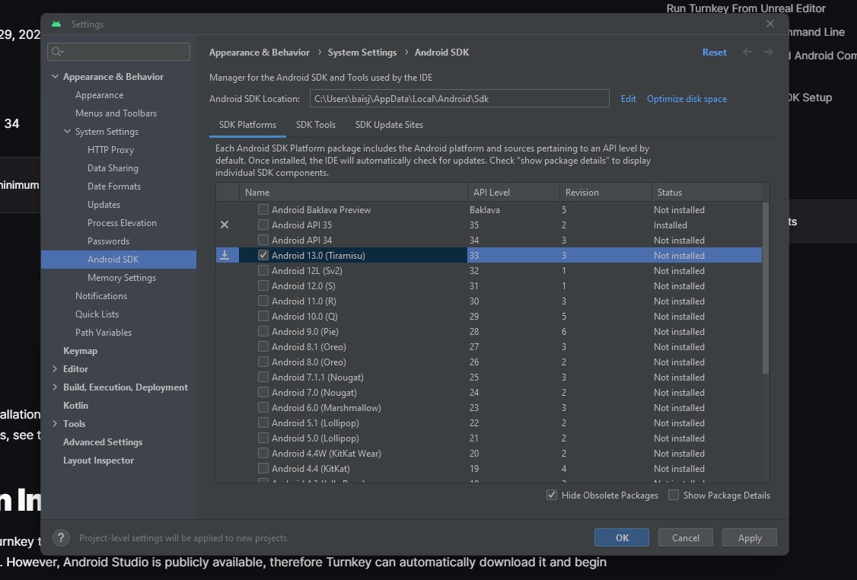Enable the Android 12.0 (S) checkbox
Screen dimensions: 857x580
tap(263, 286)
